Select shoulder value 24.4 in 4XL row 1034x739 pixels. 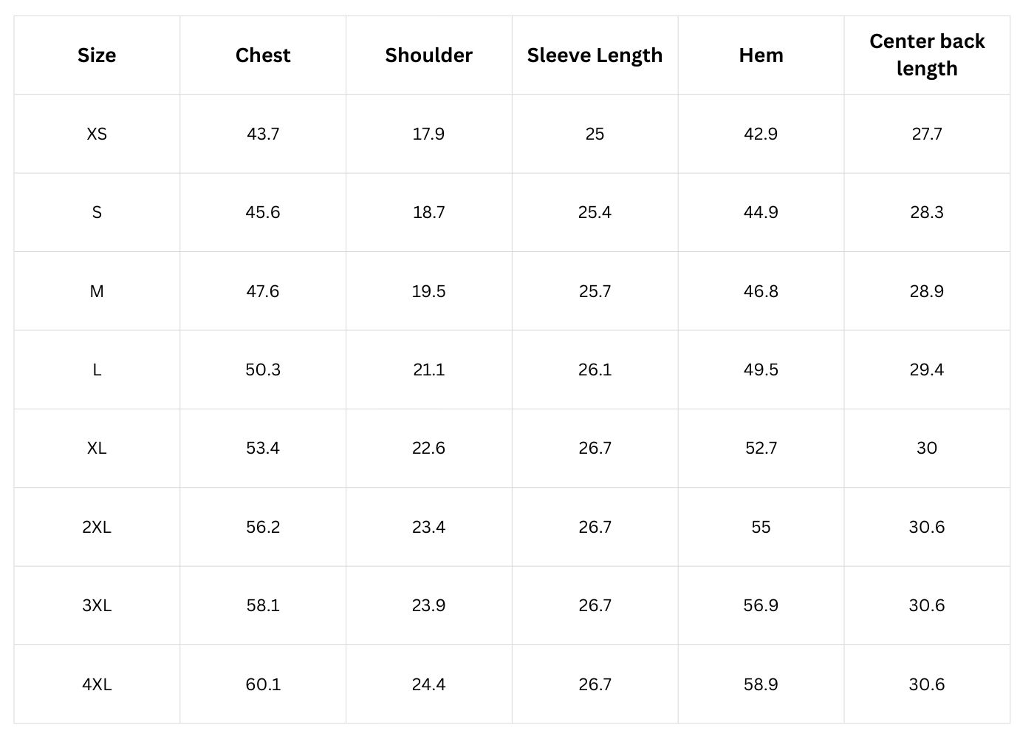click(x=428, y=684)
